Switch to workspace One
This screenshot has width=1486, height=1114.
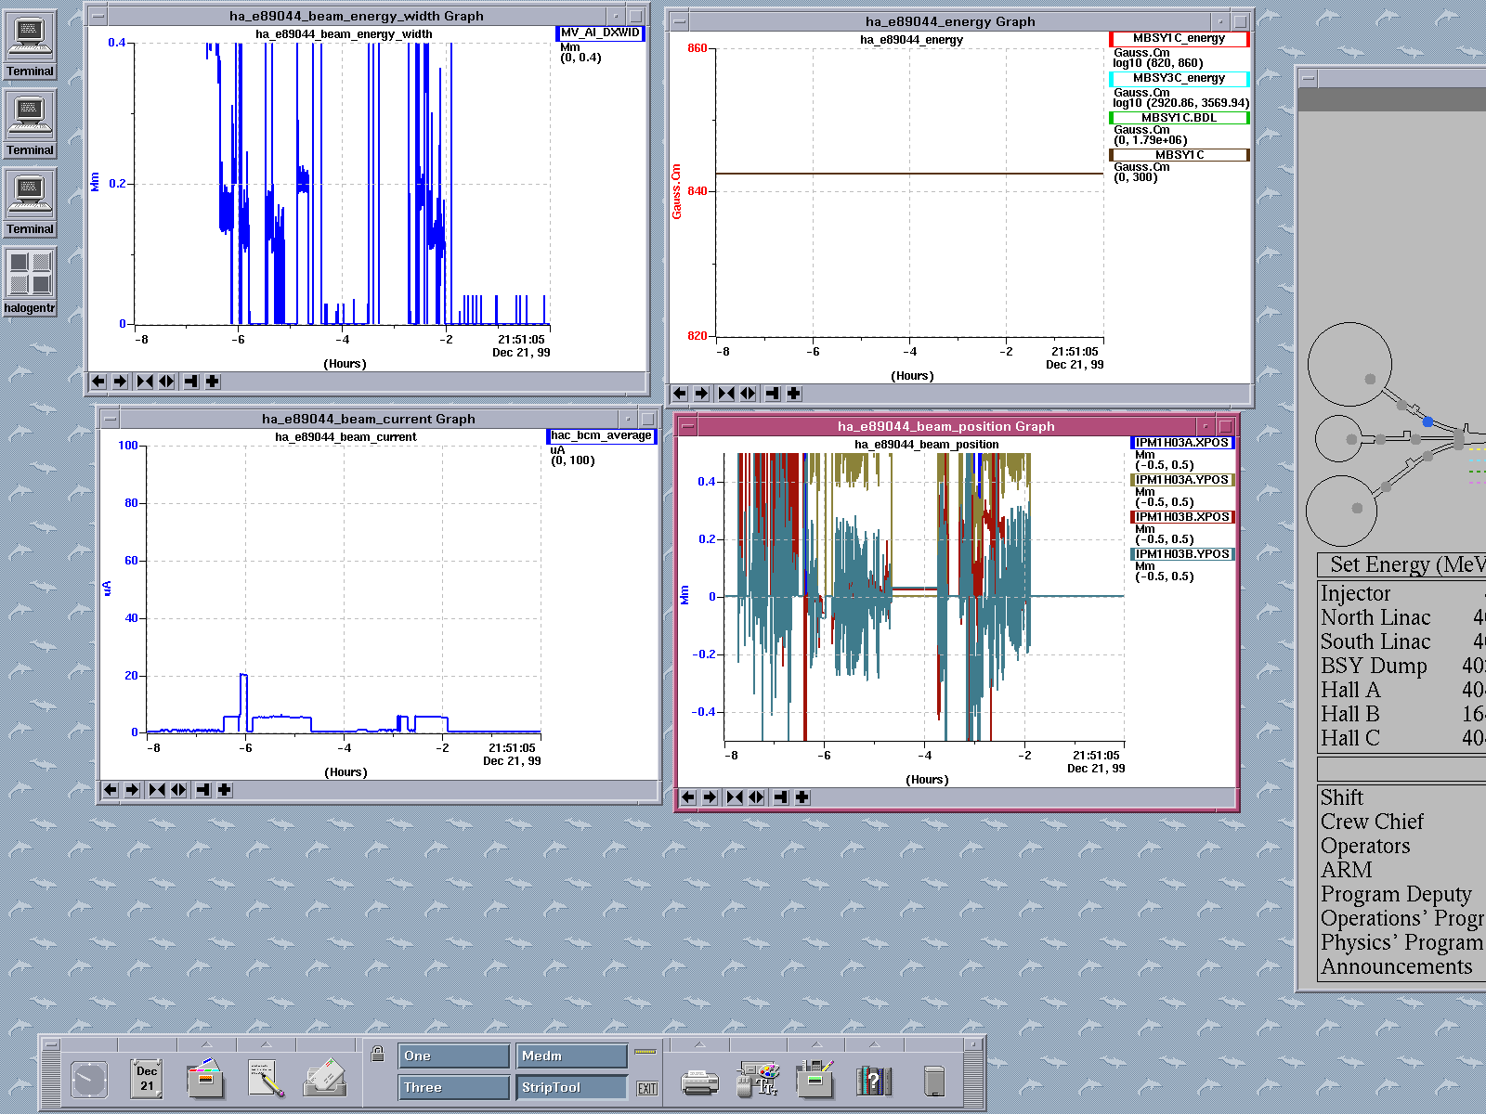(x=454, y=1056)
